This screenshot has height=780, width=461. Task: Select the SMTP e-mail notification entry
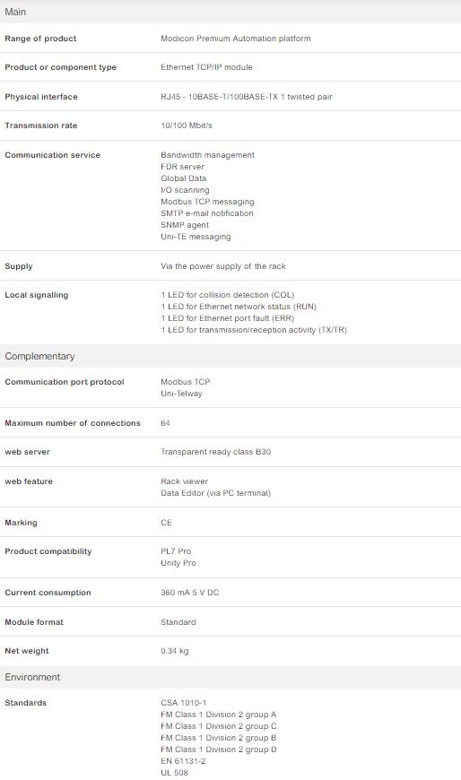(x=207, y=212)
